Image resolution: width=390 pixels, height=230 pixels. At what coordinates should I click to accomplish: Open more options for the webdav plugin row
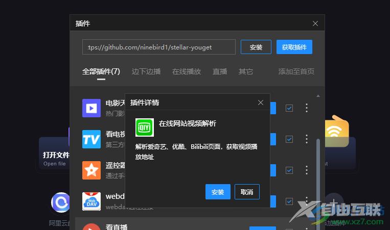[307, 200]
